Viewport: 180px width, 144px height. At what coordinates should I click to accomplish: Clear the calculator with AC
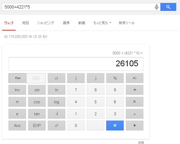pyautogui.click(x=135, y=78)
